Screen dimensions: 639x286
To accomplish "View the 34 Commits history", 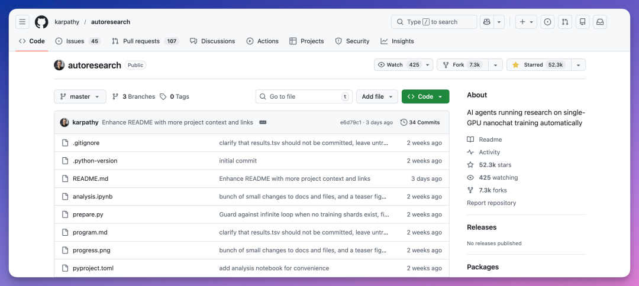I will point(420,122).
